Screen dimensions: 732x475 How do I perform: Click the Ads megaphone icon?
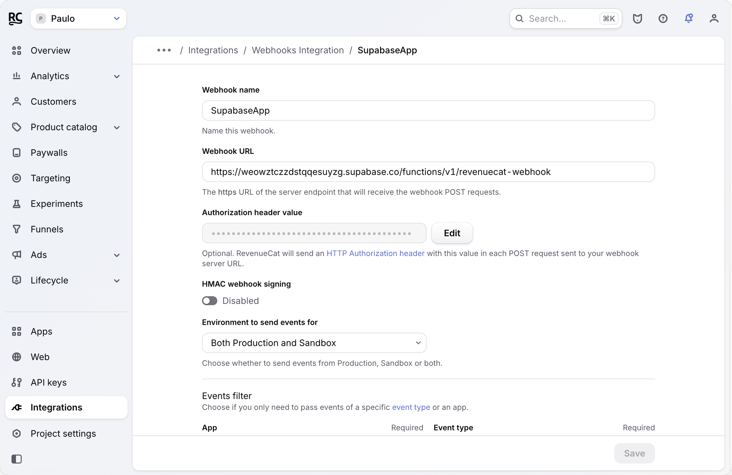[x=17, y=255]
